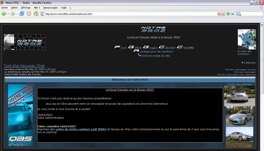Click the vertical scrollbar up arrow

[262, 24]
